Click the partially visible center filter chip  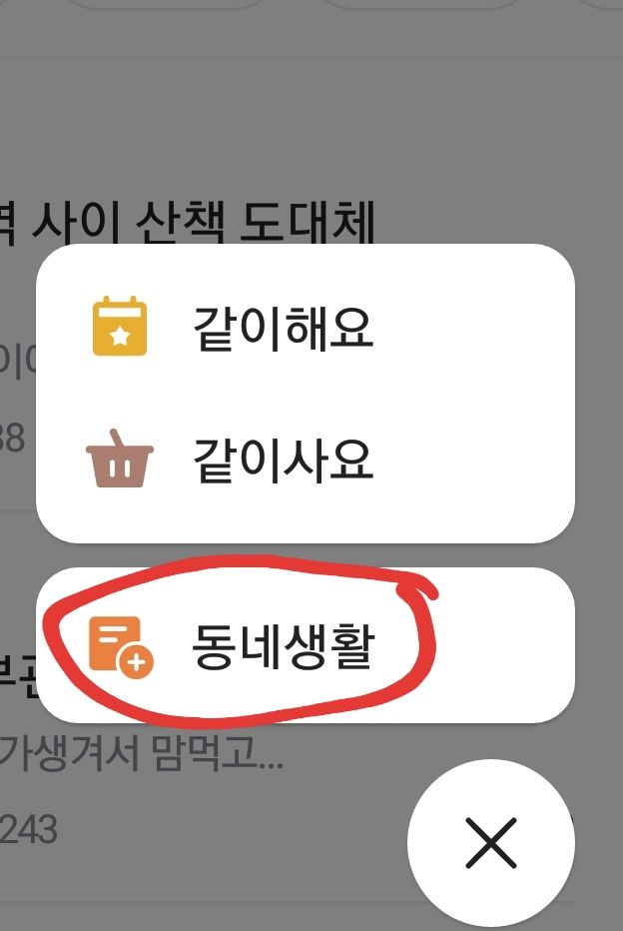422,4
